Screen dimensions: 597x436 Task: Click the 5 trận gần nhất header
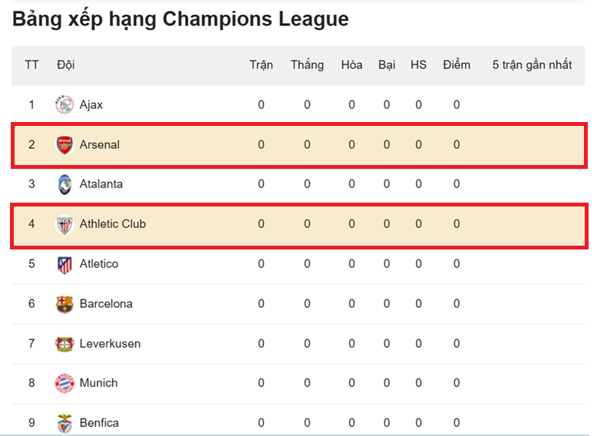pos(532,65)
